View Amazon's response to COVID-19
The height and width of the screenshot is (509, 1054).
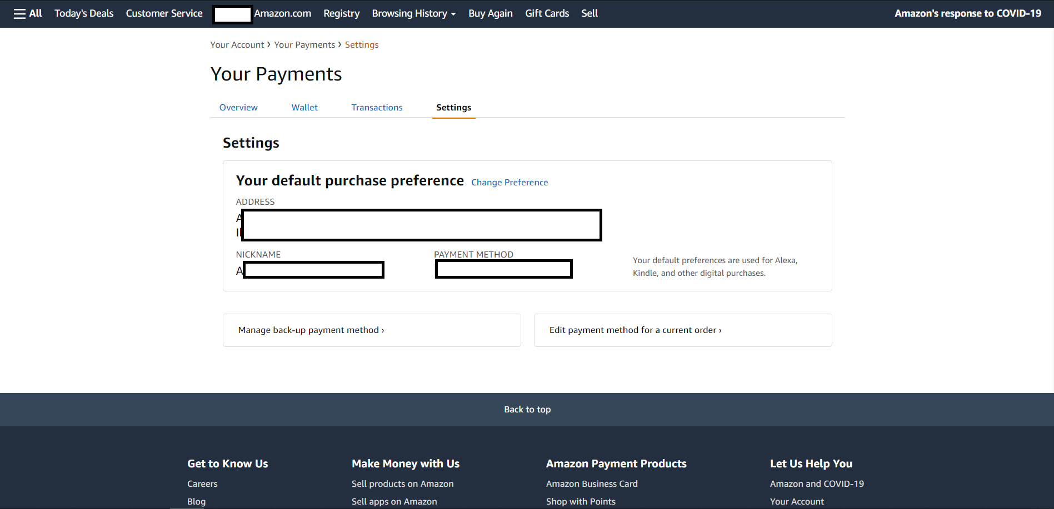(968, 13)
